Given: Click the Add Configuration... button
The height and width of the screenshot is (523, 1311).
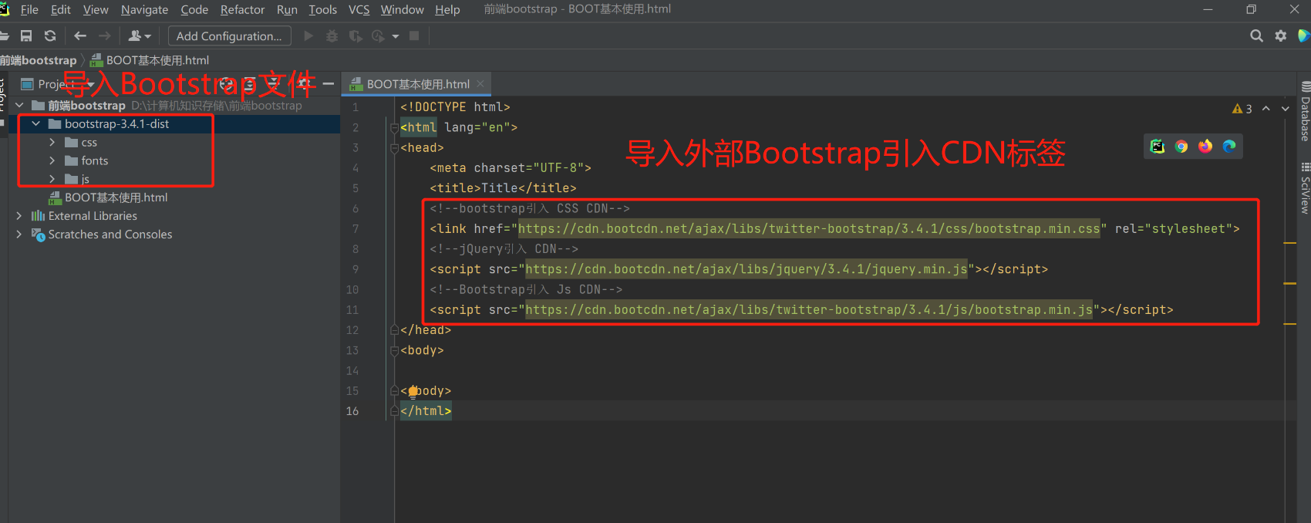Looking at the screenshot, I should (x=229, y=36).
